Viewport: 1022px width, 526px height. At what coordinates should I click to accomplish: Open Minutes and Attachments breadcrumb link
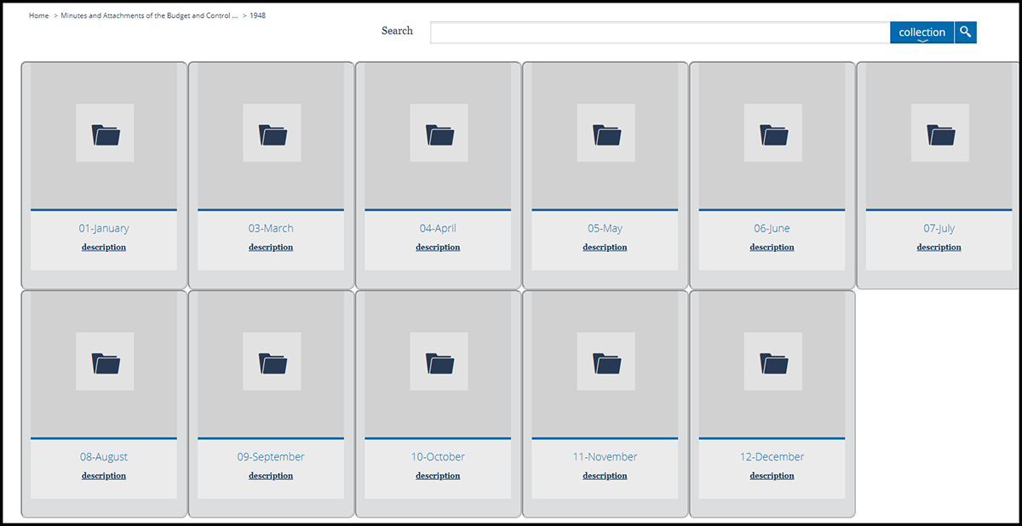[149, 16]
